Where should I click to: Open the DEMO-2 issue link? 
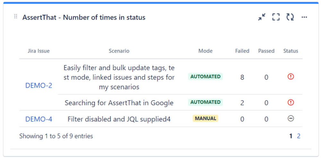pos(39,85)
